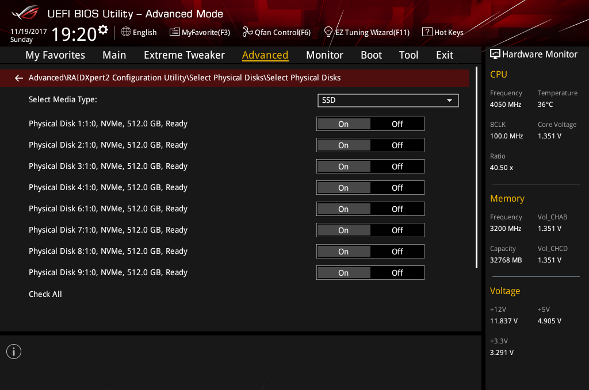Click the memory frequency value 3200 MHz

tap(505, 229)
